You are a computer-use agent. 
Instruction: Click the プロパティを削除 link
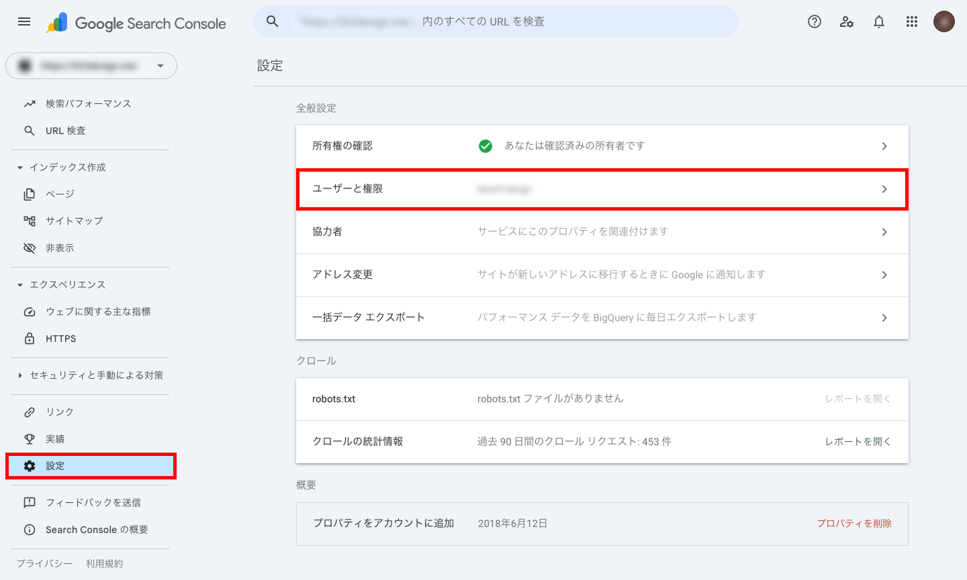pos(854,524)
